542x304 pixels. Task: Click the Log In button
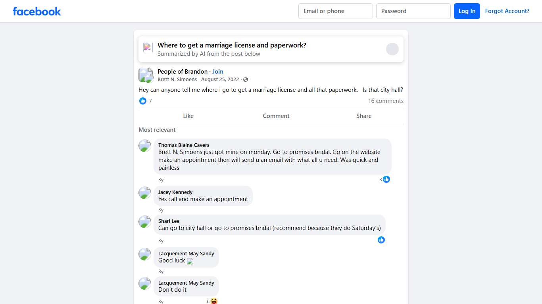coord(467,11)
